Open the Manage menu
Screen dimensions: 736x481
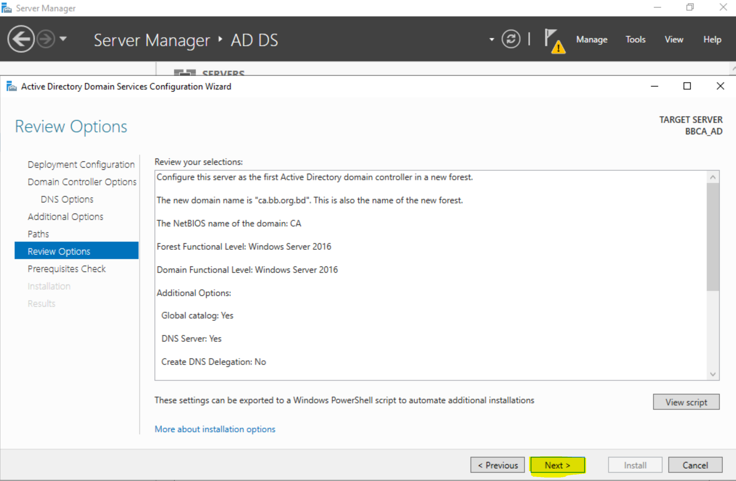(x=592, y=40)
